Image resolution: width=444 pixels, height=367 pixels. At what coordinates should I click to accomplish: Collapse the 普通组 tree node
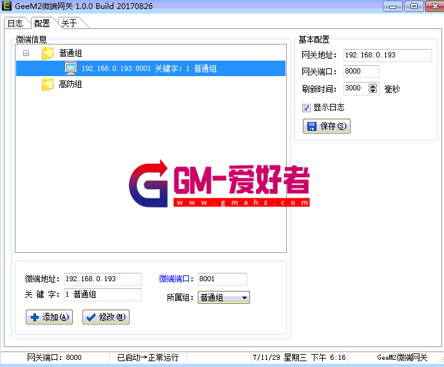(x=26, y=53)
